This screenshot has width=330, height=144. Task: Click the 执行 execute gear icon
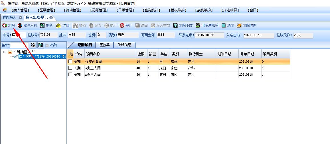pyautogui.click(x=107, y=26)
